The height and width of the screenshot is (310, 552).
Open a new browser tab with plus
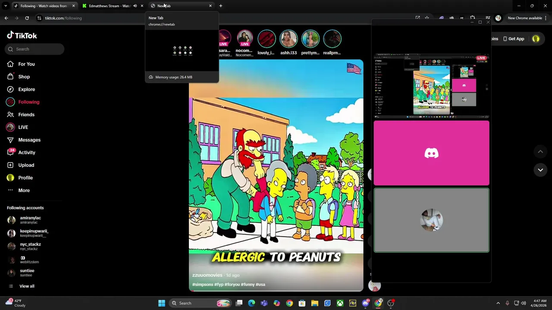[221, 6]
